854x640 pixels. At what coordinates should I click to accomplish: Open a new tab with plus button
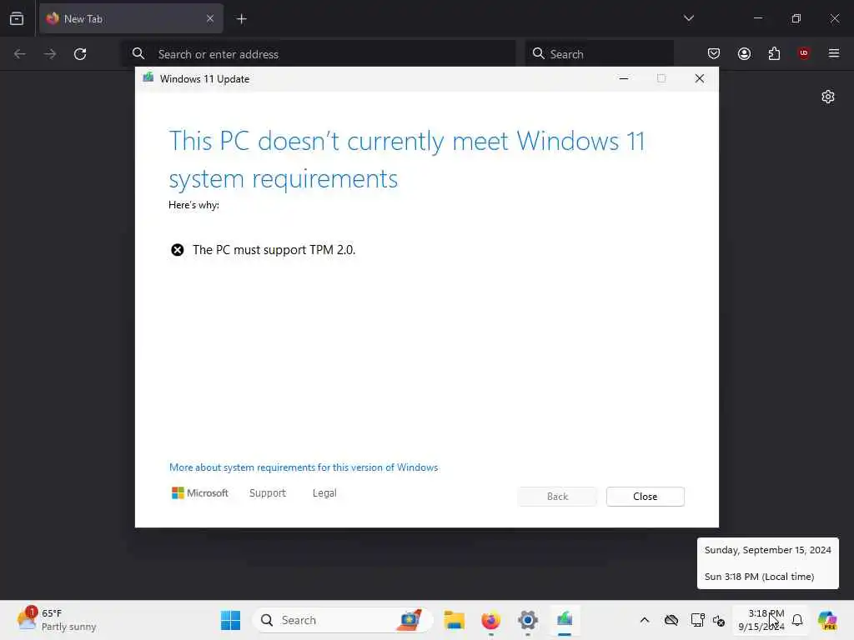coord(242,19)
